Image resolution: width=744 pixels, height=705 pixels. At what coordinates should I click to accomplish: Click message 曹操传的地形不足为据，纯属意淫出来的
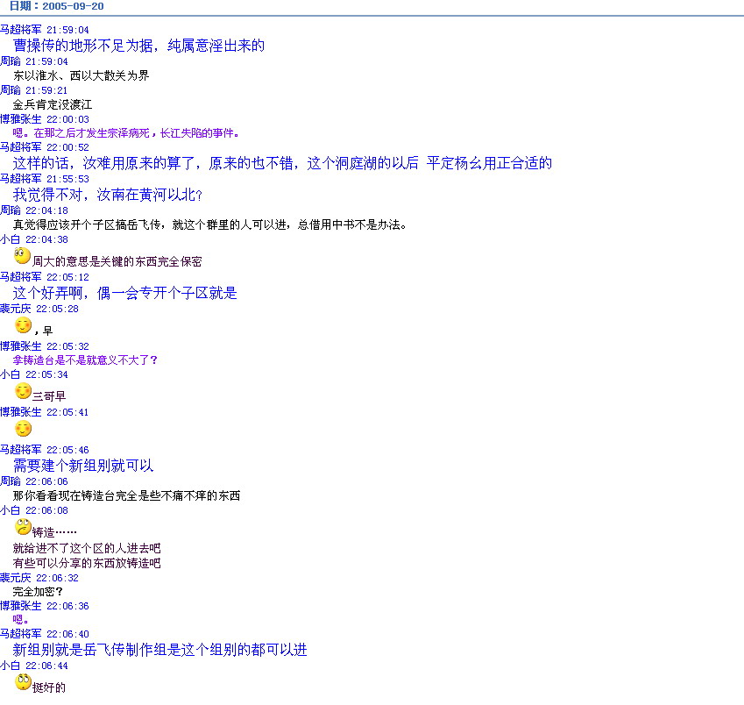[x=138, y=46]
